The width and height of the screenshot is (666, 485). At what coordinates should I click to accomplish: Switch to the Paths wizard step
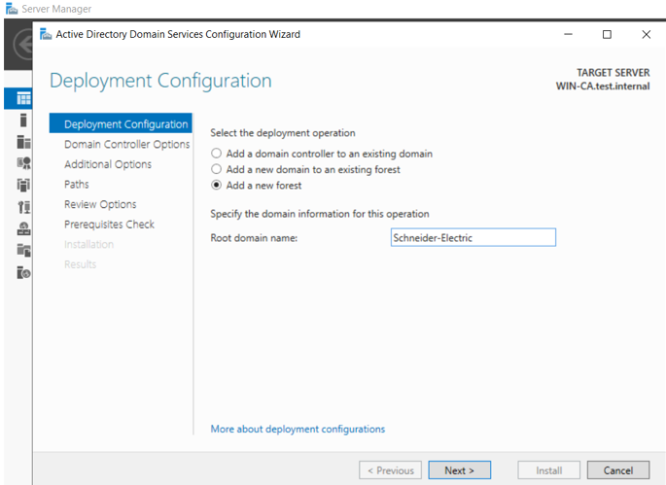click(x=76, y=185)
